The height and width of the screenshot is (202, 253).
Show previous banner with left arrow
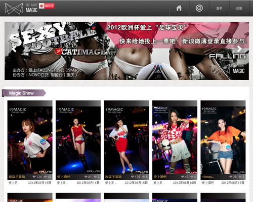point(14,49)
